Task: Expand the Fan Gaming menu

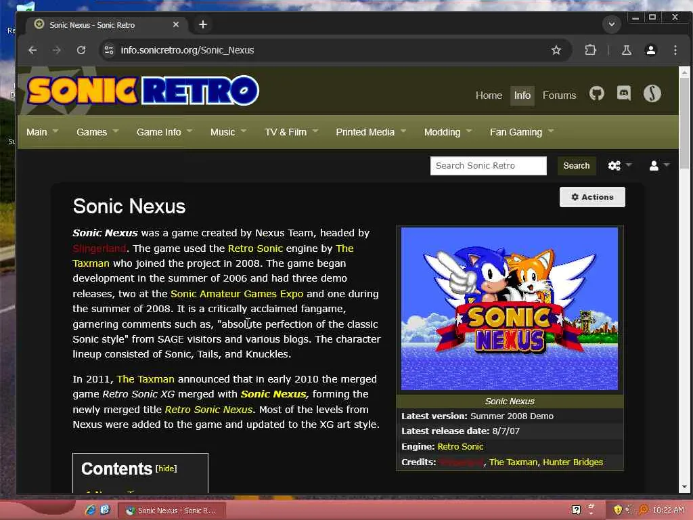Action: (x=522, y=132)
